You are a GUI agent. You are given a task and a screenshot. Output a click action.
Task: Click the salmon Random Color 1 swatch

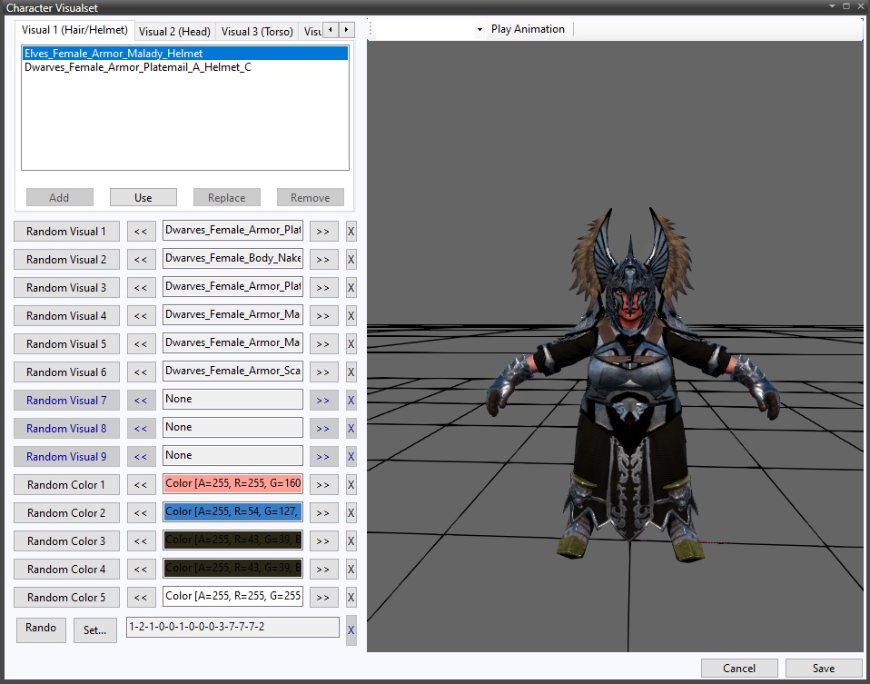click(x=232, y=484)
